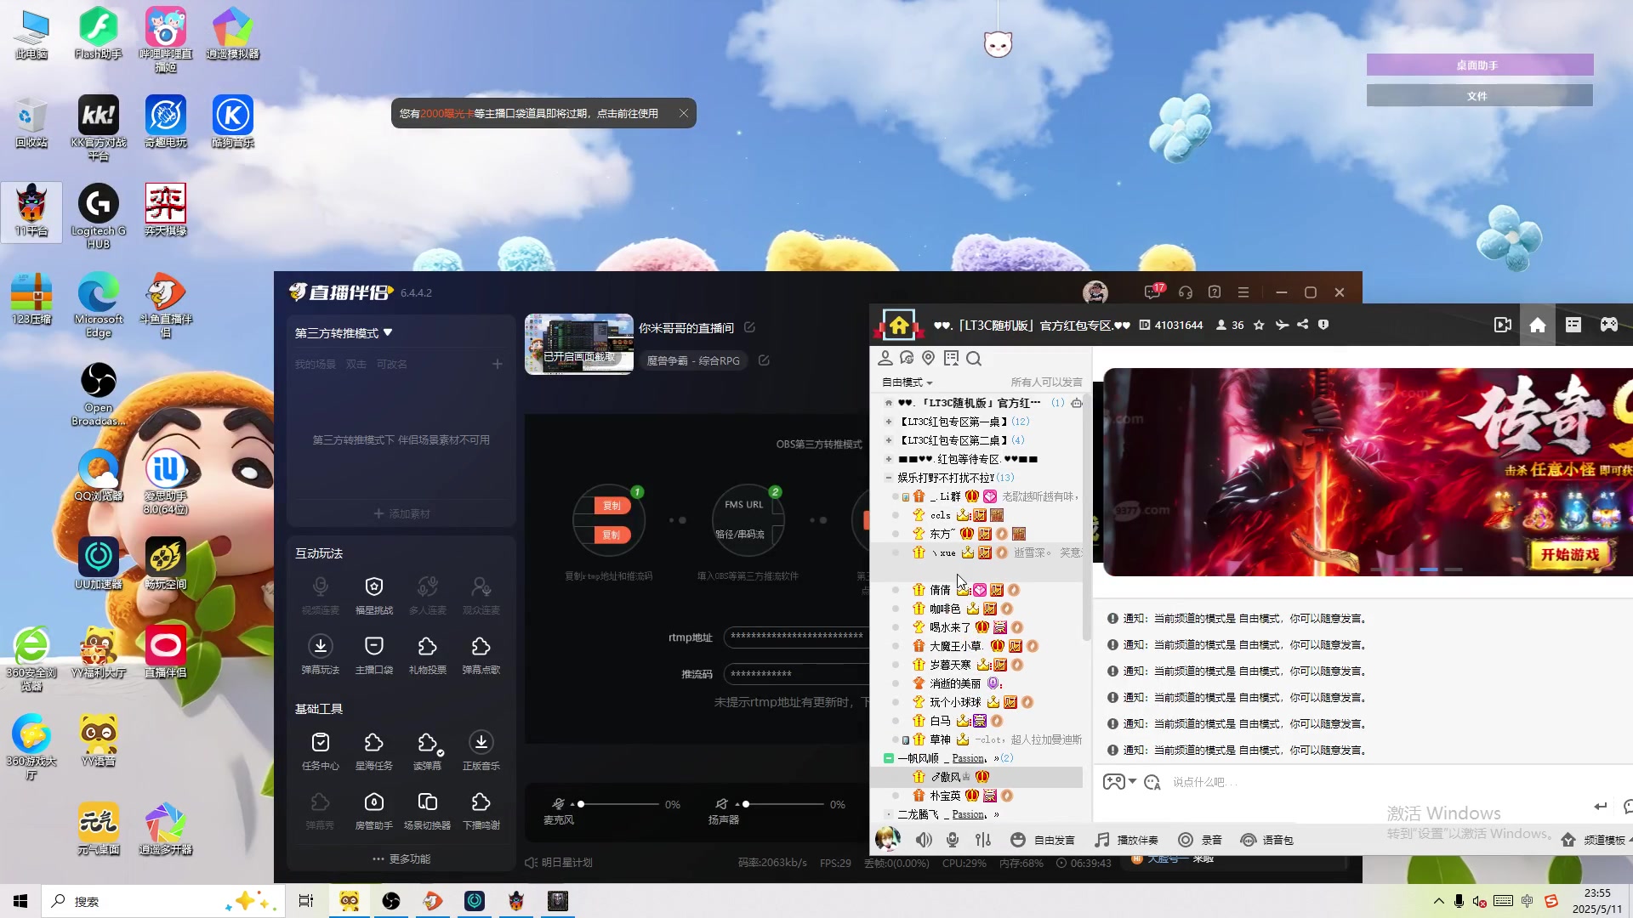This screenshot has width=1633, height=918.
Task: Open 主播口袋 tool
Action: click(373, 654)
